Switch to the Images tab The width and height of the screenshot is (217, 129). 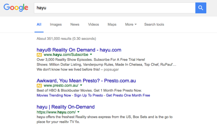click(x=56, y=24)
